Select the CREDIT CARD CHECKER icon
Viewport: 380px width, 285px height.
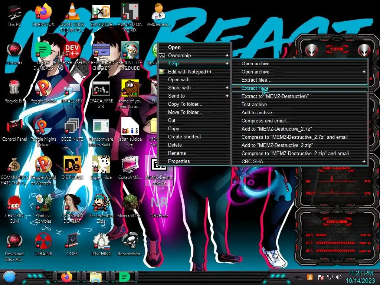pos(101,56)
